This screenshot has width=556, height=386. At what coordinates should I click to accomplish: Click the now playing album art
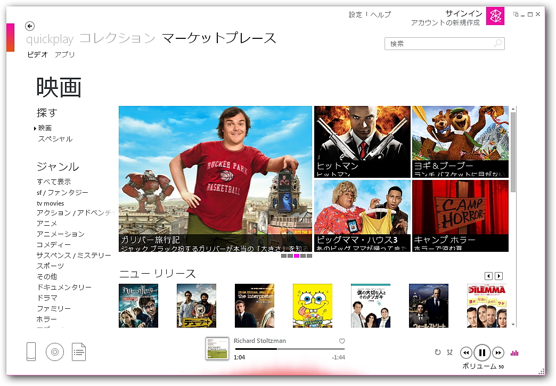pos(217,348)
